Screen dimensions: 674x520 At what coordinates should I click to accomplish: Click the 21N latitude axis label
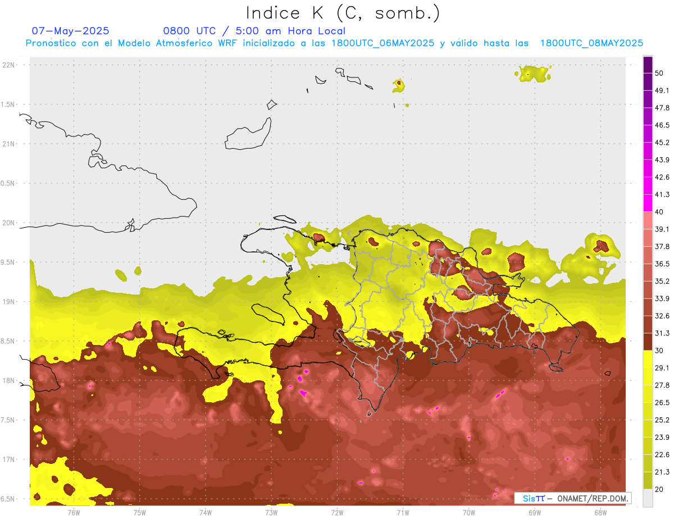[10, 144]
